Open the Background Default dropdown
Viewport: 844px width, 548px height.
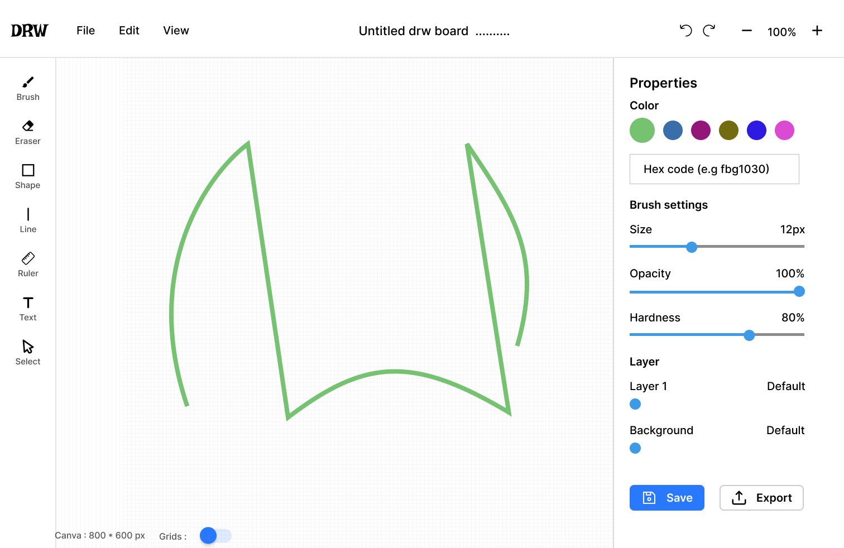click(785, 430)
